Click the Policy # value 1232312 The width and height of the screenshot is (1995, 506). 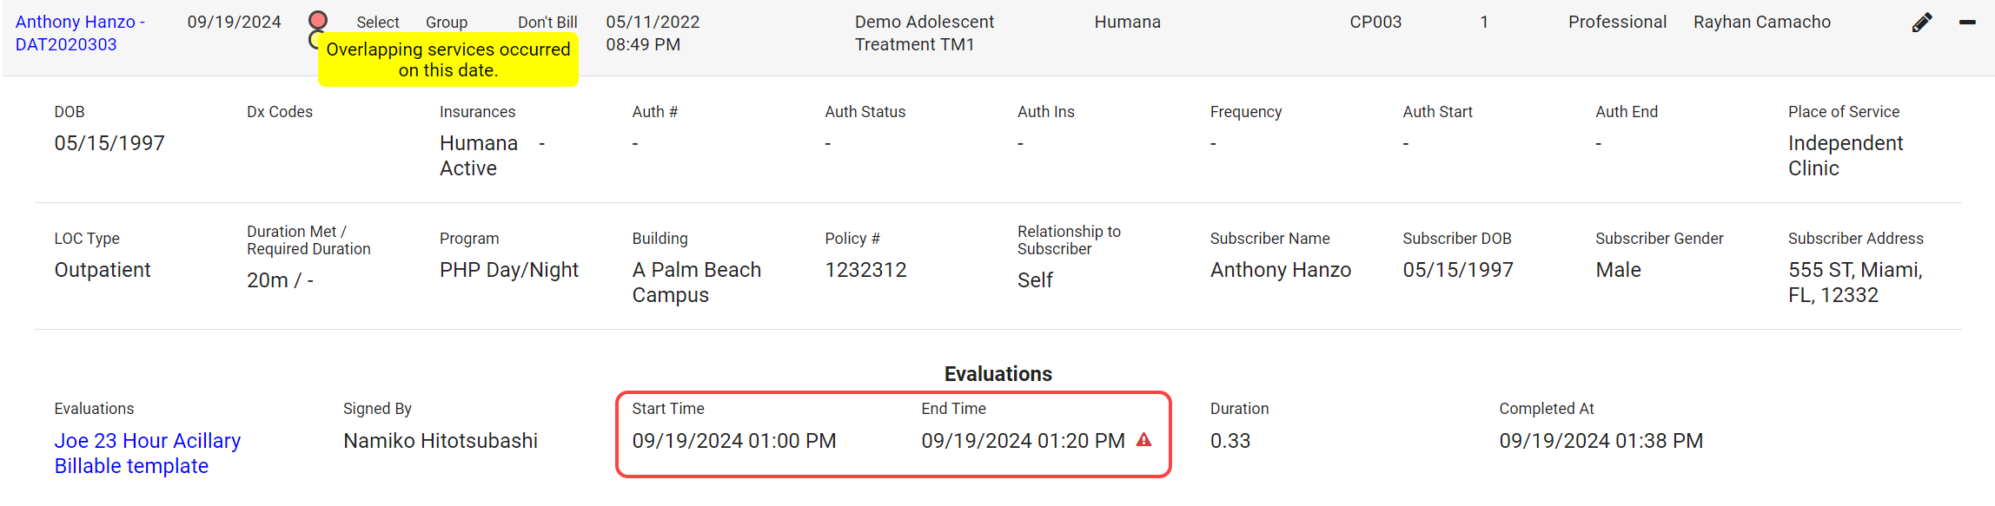tap(865, 270)
